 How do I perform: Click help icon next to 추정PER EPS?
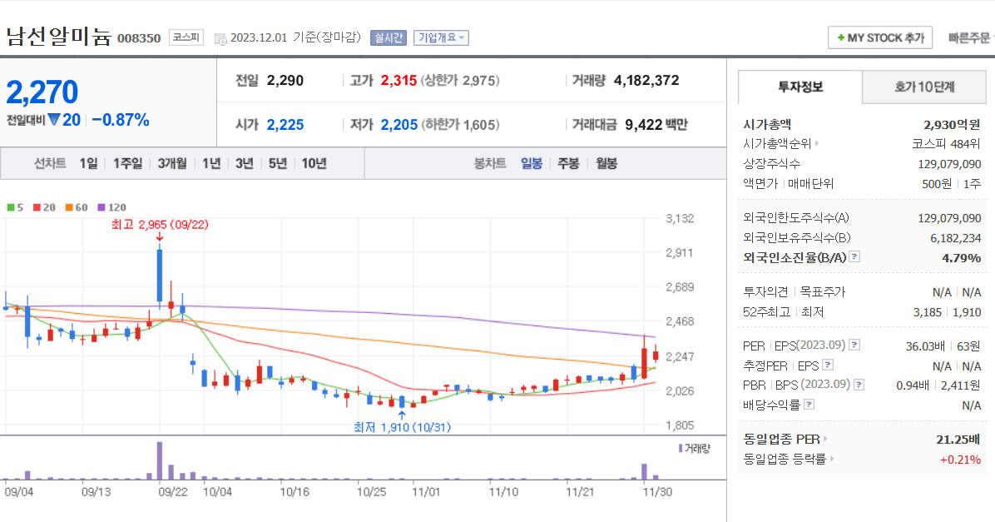828,365
